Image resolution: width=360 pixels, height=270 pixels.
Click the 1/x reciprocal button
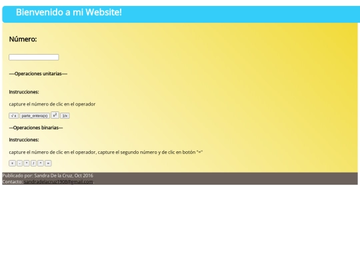(65, 116)
